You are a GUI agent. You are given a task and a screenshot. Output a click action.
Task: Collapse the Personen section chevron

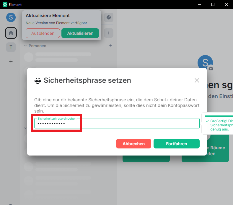[x=25, y=46]
